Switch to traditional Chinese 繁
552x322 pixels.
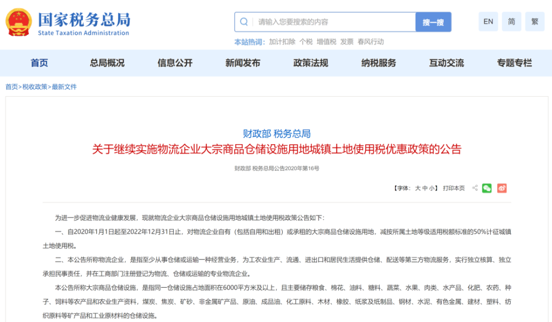click(535, 22)
